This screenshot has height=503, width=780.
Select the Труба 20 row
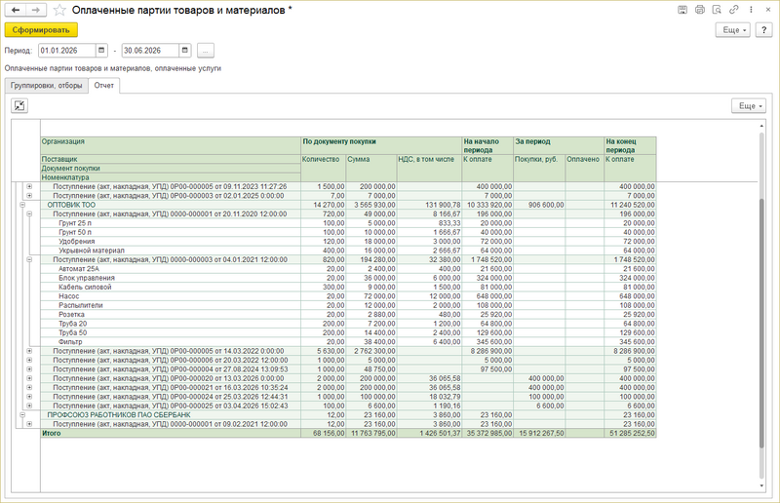348,324
